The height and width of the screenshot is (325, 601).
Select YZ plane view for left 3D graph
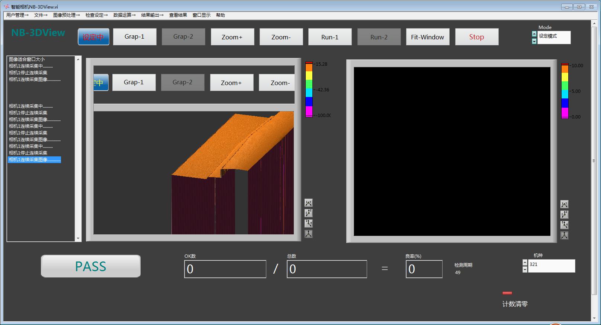tap(308, 224)
